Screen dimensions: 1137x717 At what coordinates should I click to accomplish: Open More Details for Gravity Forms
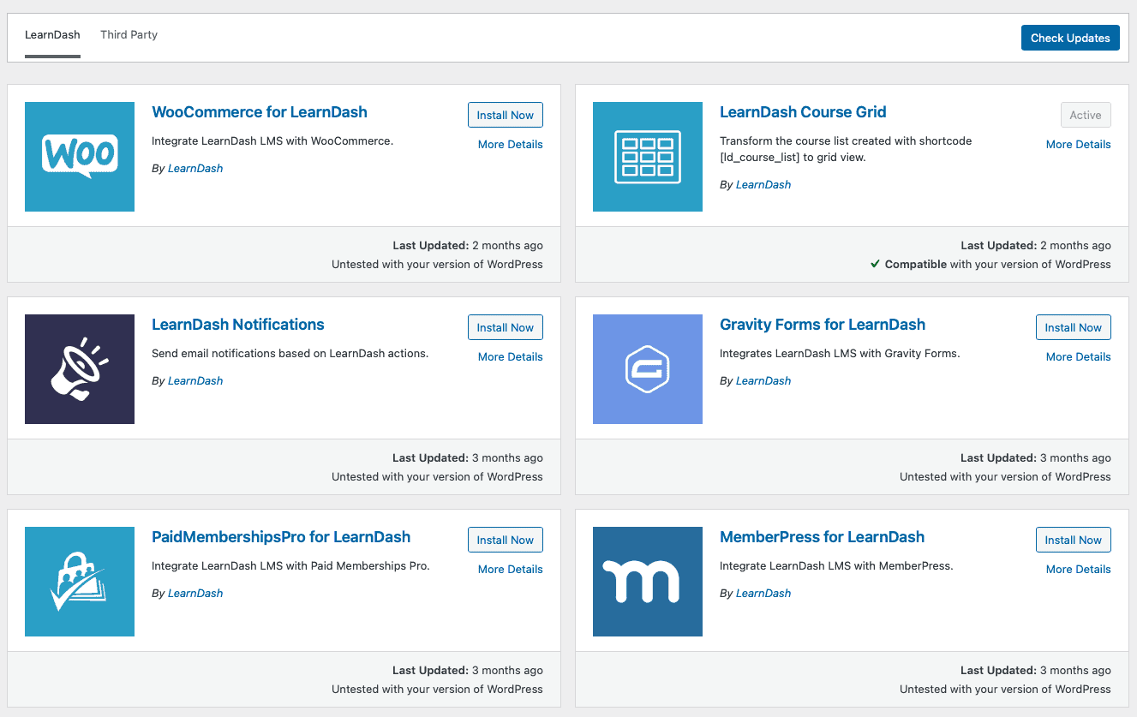click(x=1079, y=356)
